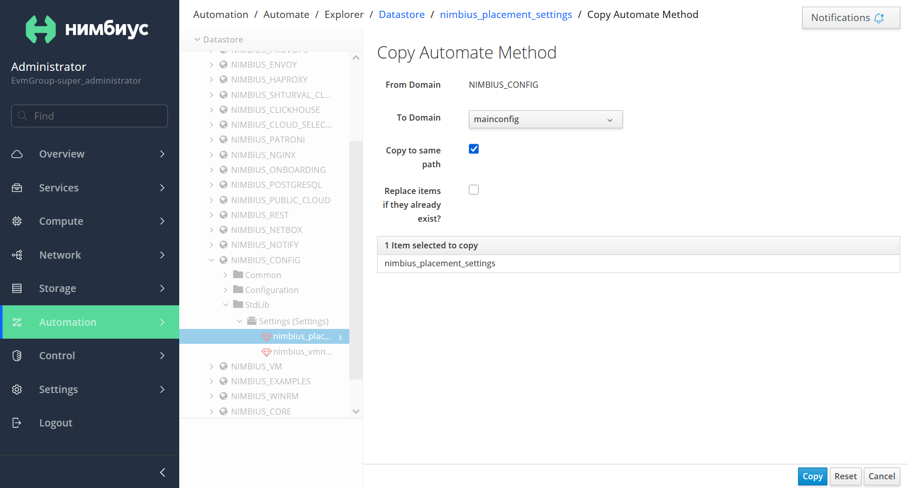Click the Configuration folder icon

tap(238, 289)
